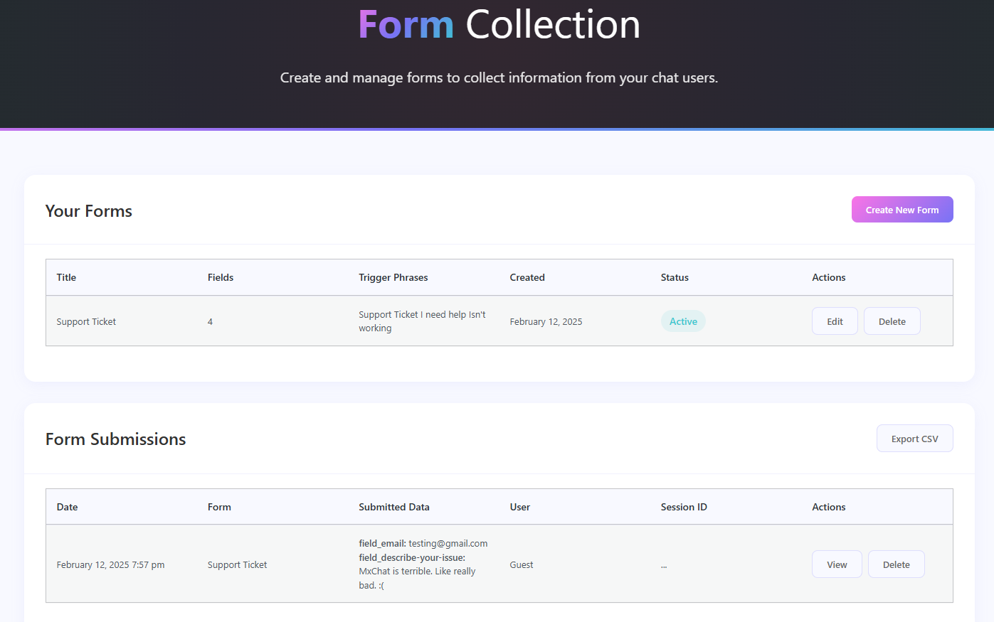This screenshot has height=622, width=994.
Task: Click the fields count '4'
Action: pos(210,321)
